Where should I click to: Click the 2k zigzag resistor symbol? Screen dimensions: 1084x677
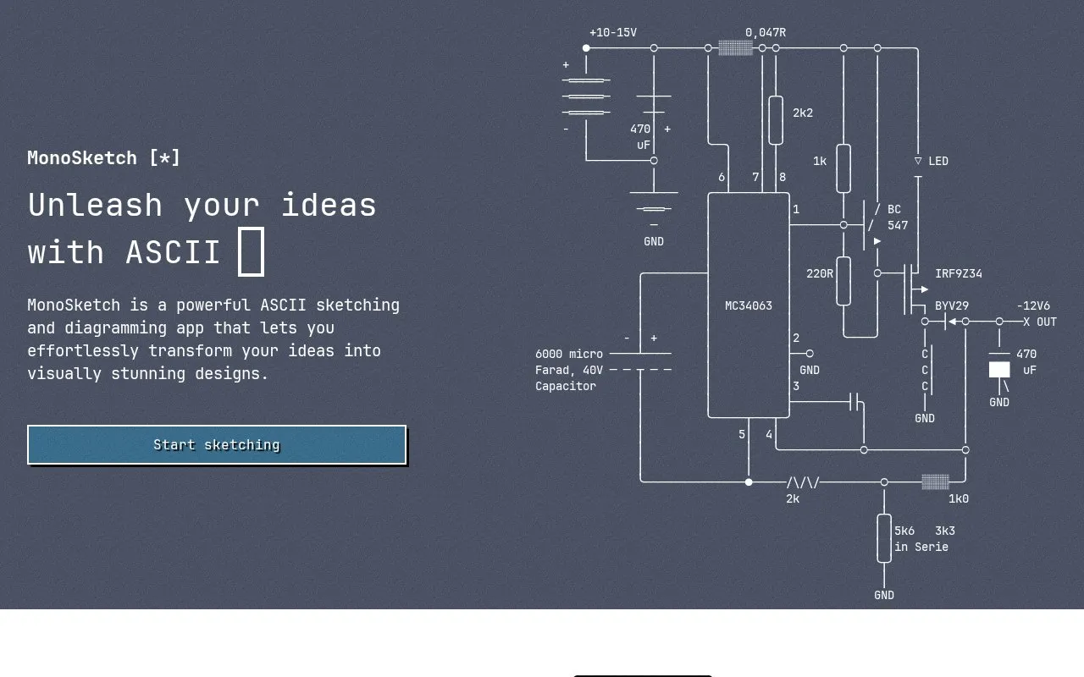(803, 482)
